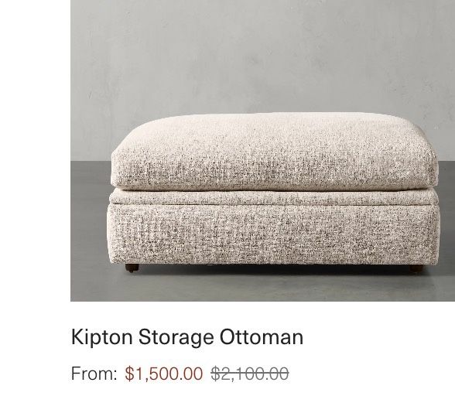
Task: Click the ottoman's right wooden foot
Action: (x=417, y=269)
